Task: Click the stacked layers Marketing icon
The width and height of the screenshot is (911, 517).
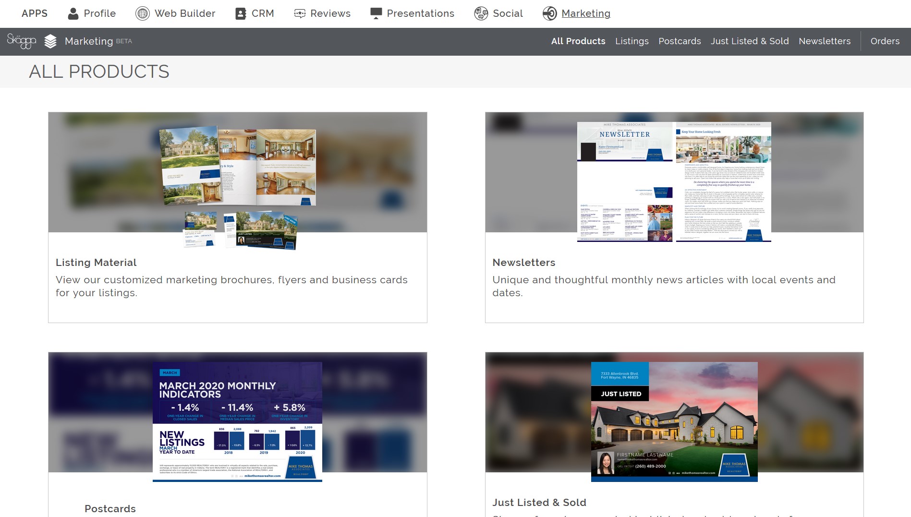Action: click(50, 41)
